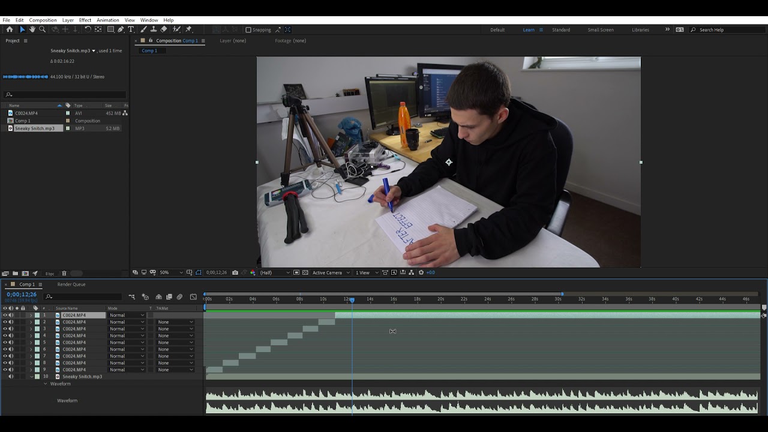Click the 8 bpc color depth button
This screenshot has width=768, height=432.
tap(50, 274)
